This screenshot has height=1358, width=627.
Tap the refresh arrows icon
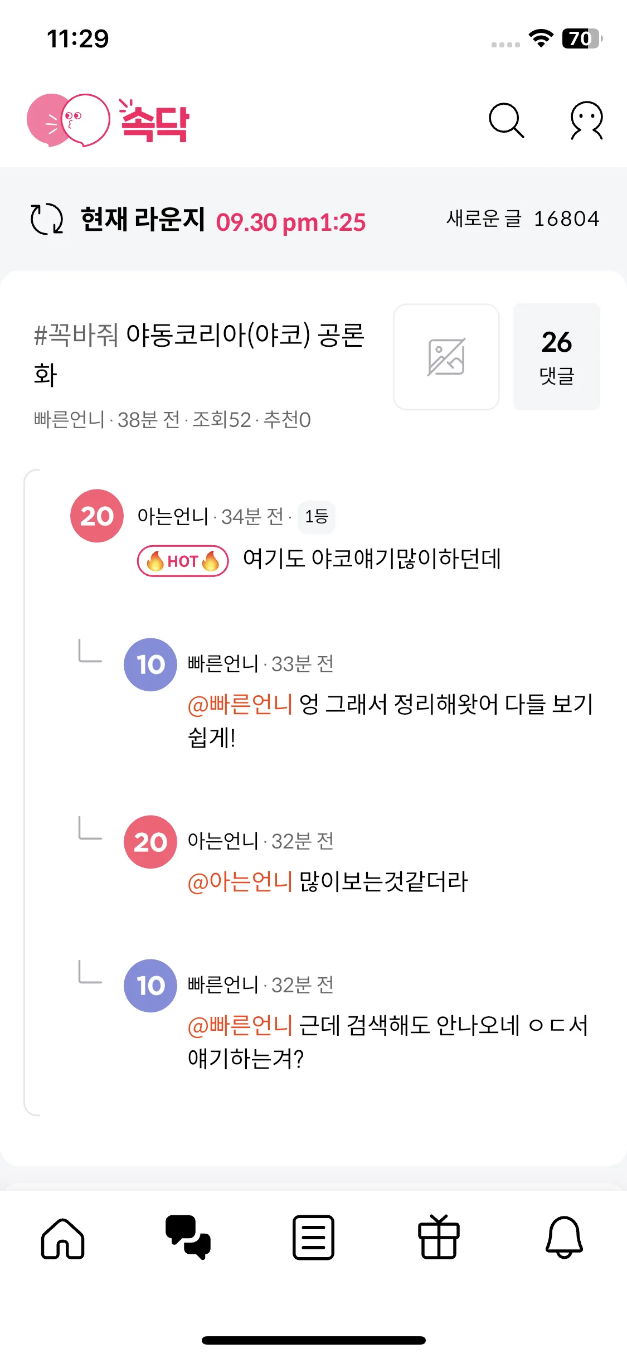coord(46,219)
